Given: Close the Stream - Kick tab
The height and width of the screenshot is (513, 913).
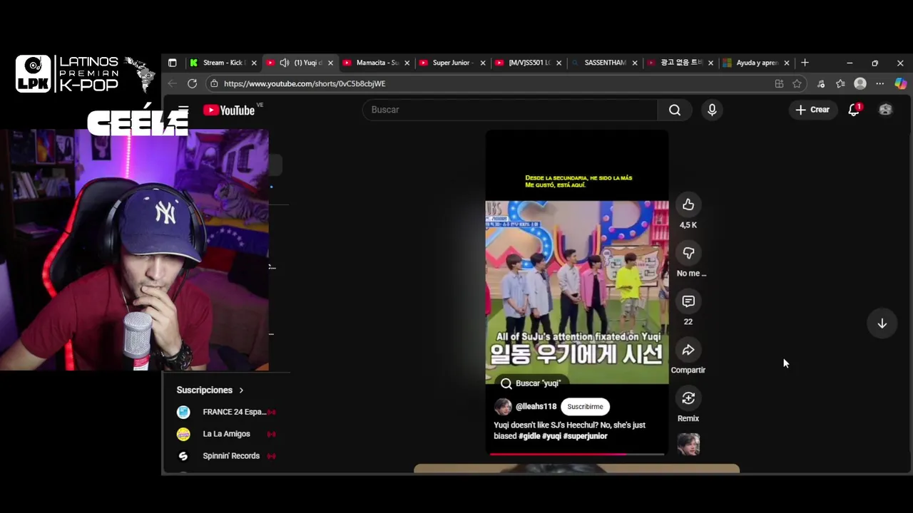Looking at the screenshot, I should tap(254, 63).
